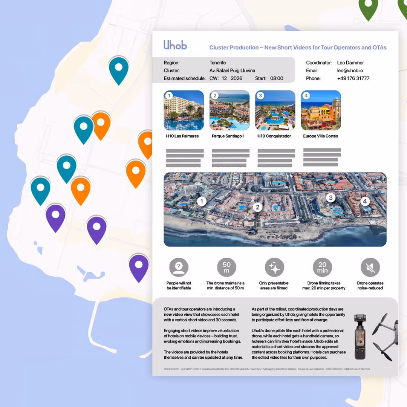Click the green map pin at top

tap(368, 9)
